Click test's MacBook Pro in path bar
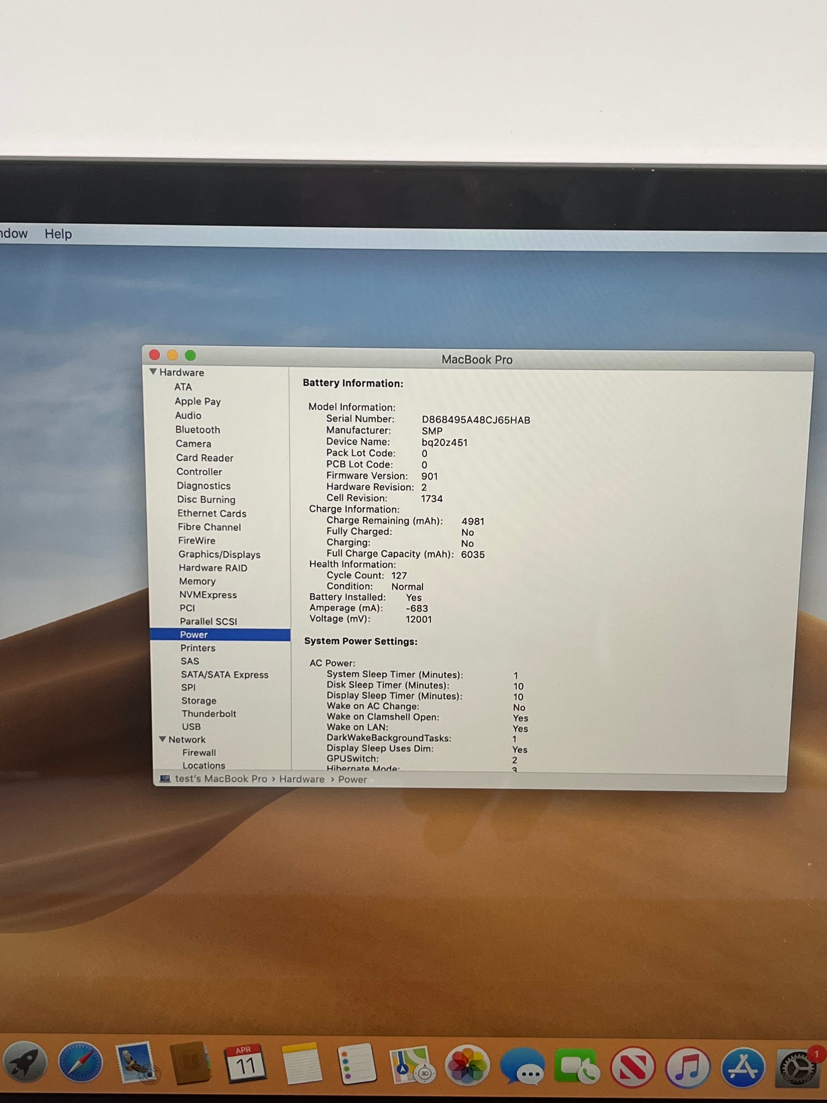The width and height of the screenshot is (827, 1103). click(x=221, y=778)
